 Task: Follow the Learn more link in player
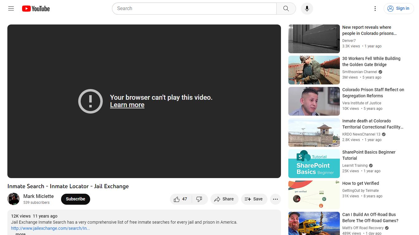[x=127, y=105]
